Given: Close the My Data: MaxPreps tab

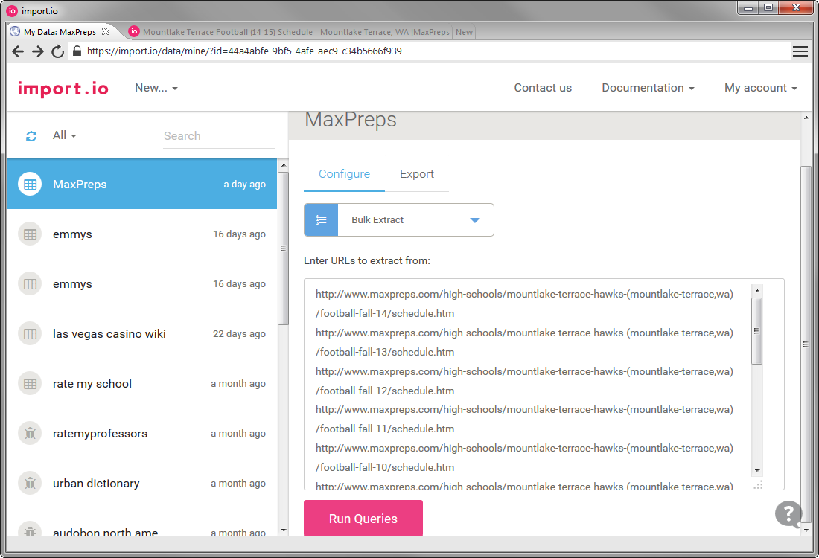Looking at the screenshot, I should (x=106, y=31).
